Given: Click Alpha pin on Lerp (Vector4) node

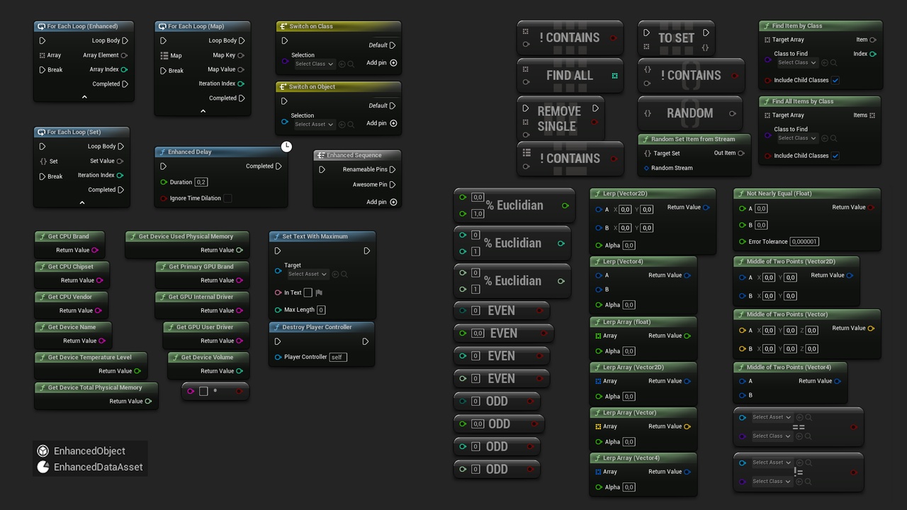Looking at the screenshot, I should coord(599,305).
